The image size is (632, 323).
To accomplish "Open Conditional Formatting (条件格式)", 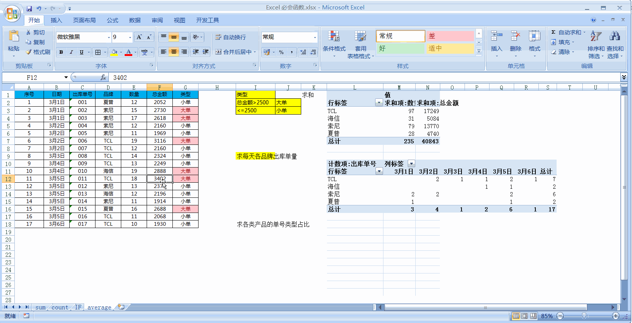I will (x=334, y=45).
